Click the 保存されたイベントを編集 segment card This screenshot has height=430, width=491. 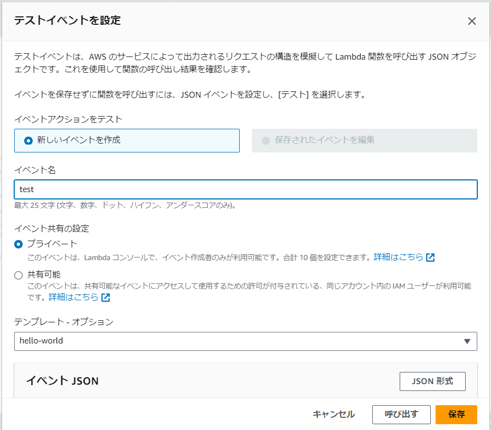coord(364,140)
